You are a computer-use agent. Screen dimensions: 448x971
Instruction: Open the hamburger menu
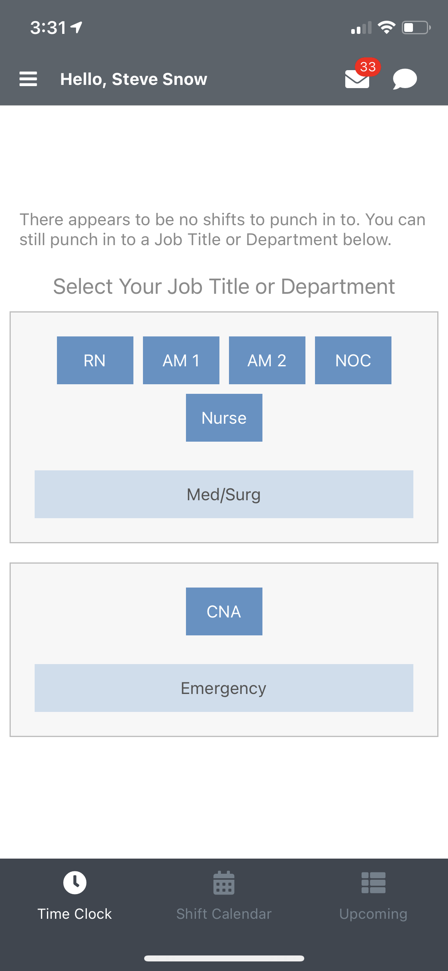pyautogui.click(x=28, y=79)
